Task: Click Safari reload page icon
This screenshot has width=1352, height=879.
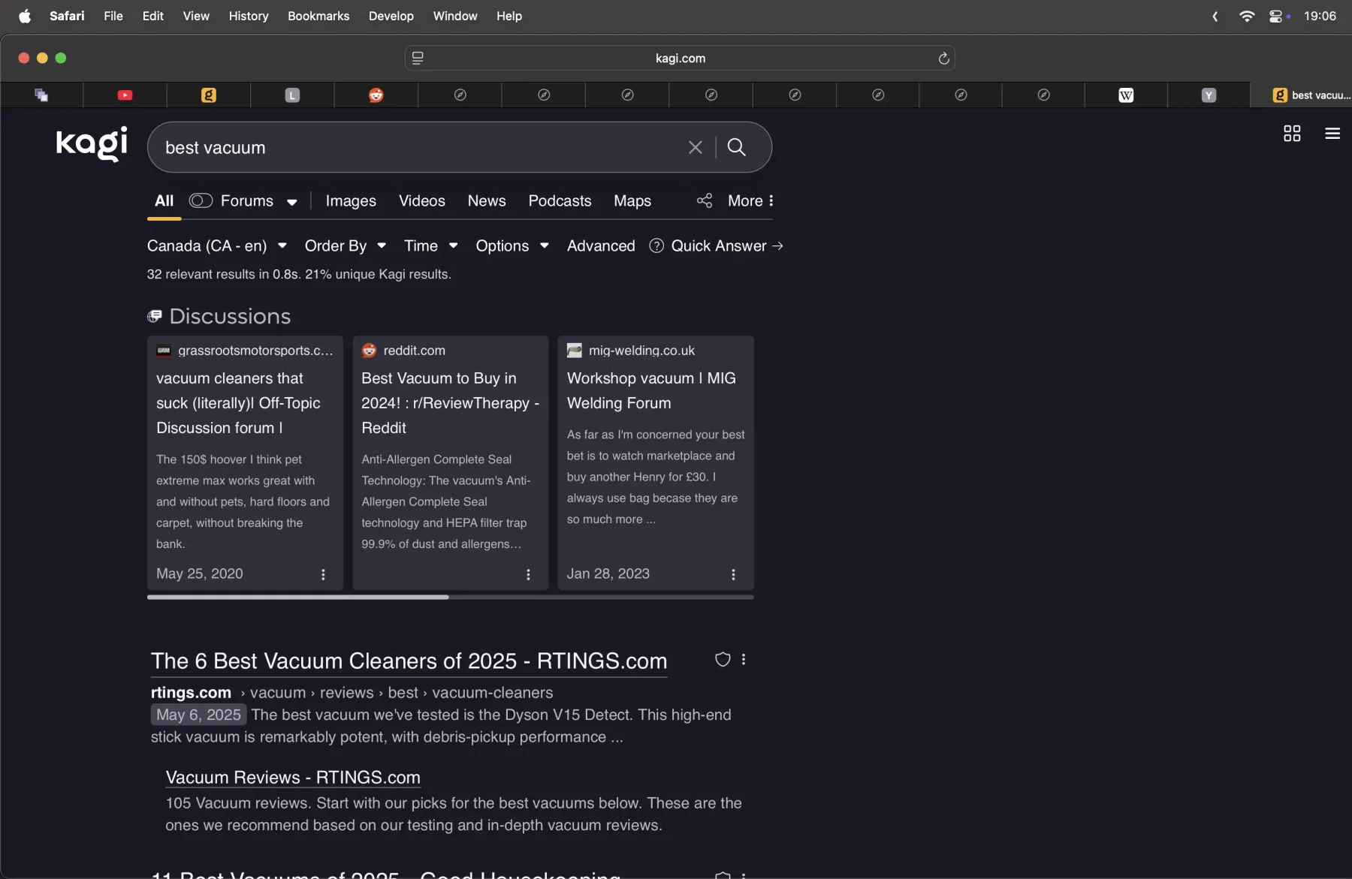Action: click(x=943, y=59)
